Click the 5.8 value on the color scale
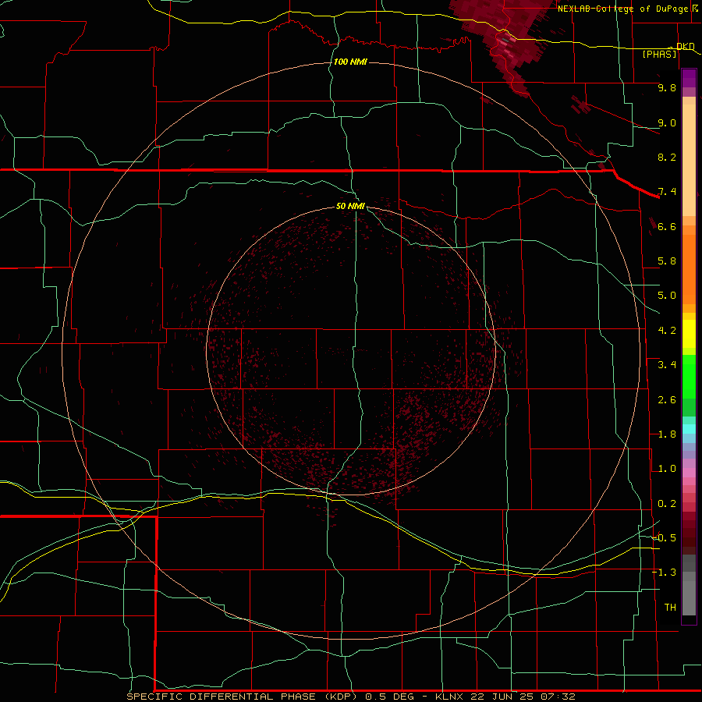The image size is (702, 702). (x=667, y=261)
